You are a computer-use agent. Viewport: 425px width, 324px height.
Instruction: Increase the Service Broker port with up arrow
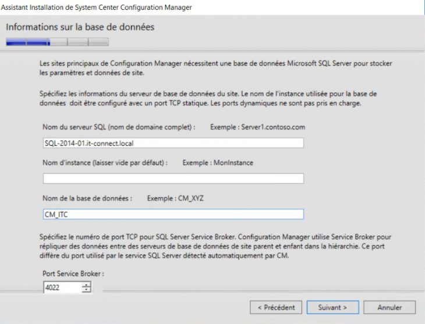(x=87, y=285)
